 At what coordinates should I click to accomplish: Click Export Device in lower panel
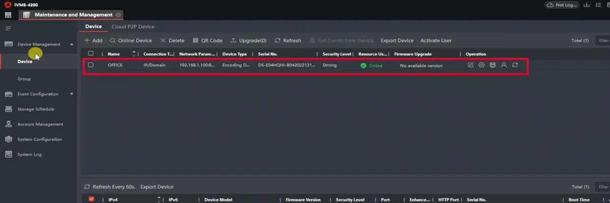pyautogui.click(x=157, y=187)
